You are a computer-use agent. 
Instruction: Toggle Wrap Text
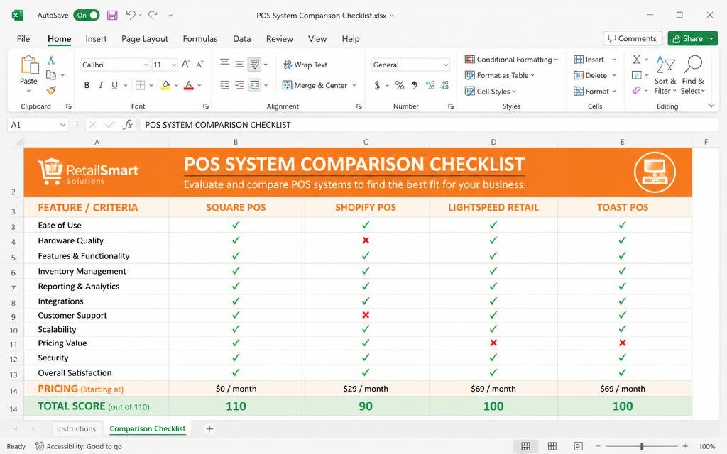(305, 65)
